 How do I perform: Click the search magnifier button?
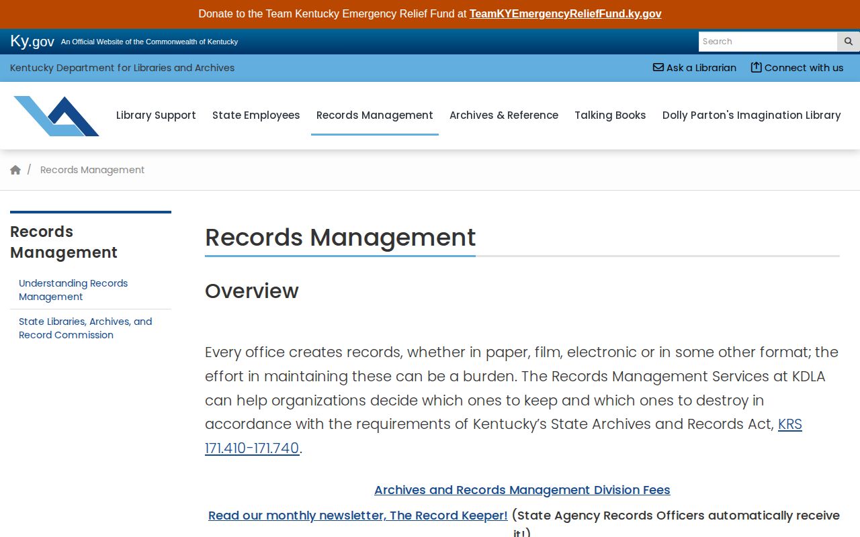(x=848, y=42)
